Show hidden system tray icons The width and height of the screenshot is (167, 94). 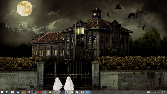[151, 92]
